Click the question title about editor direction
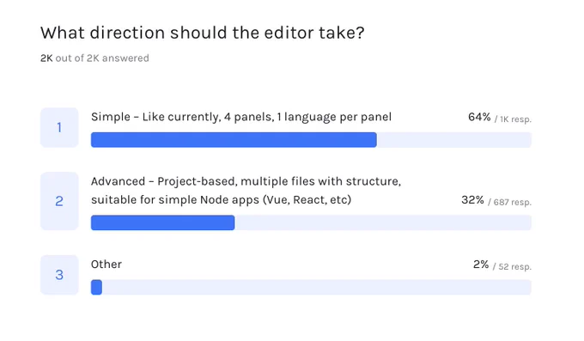 tap(202, 33)
